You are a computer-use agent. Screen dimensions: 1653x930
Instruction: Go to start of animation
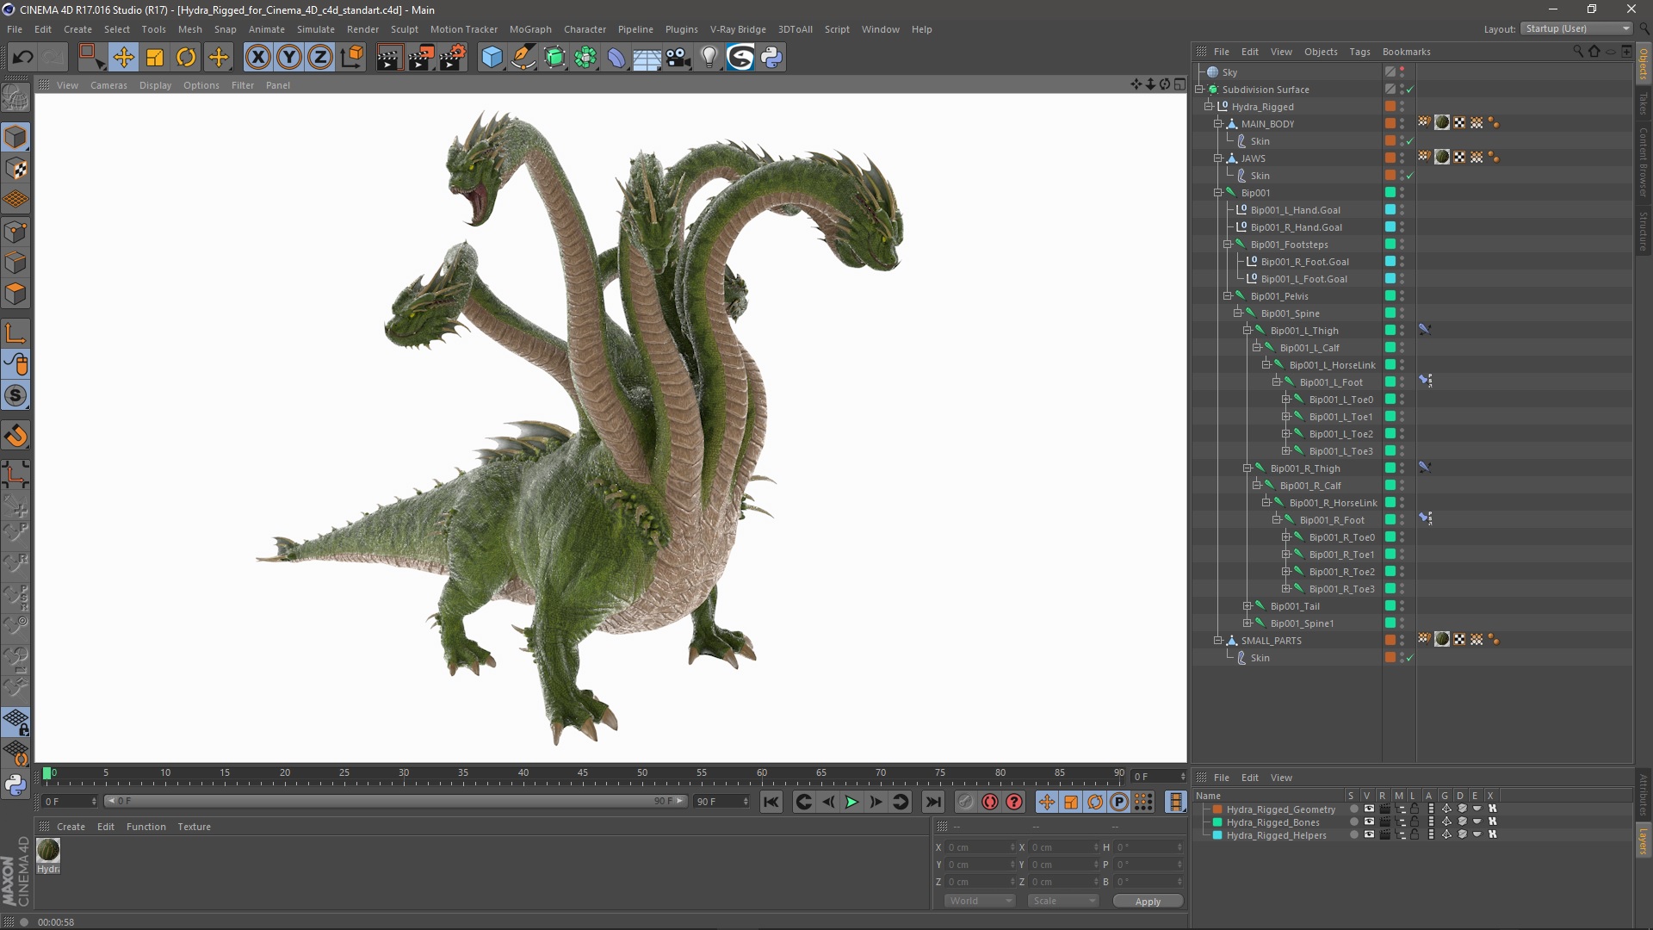771,802
